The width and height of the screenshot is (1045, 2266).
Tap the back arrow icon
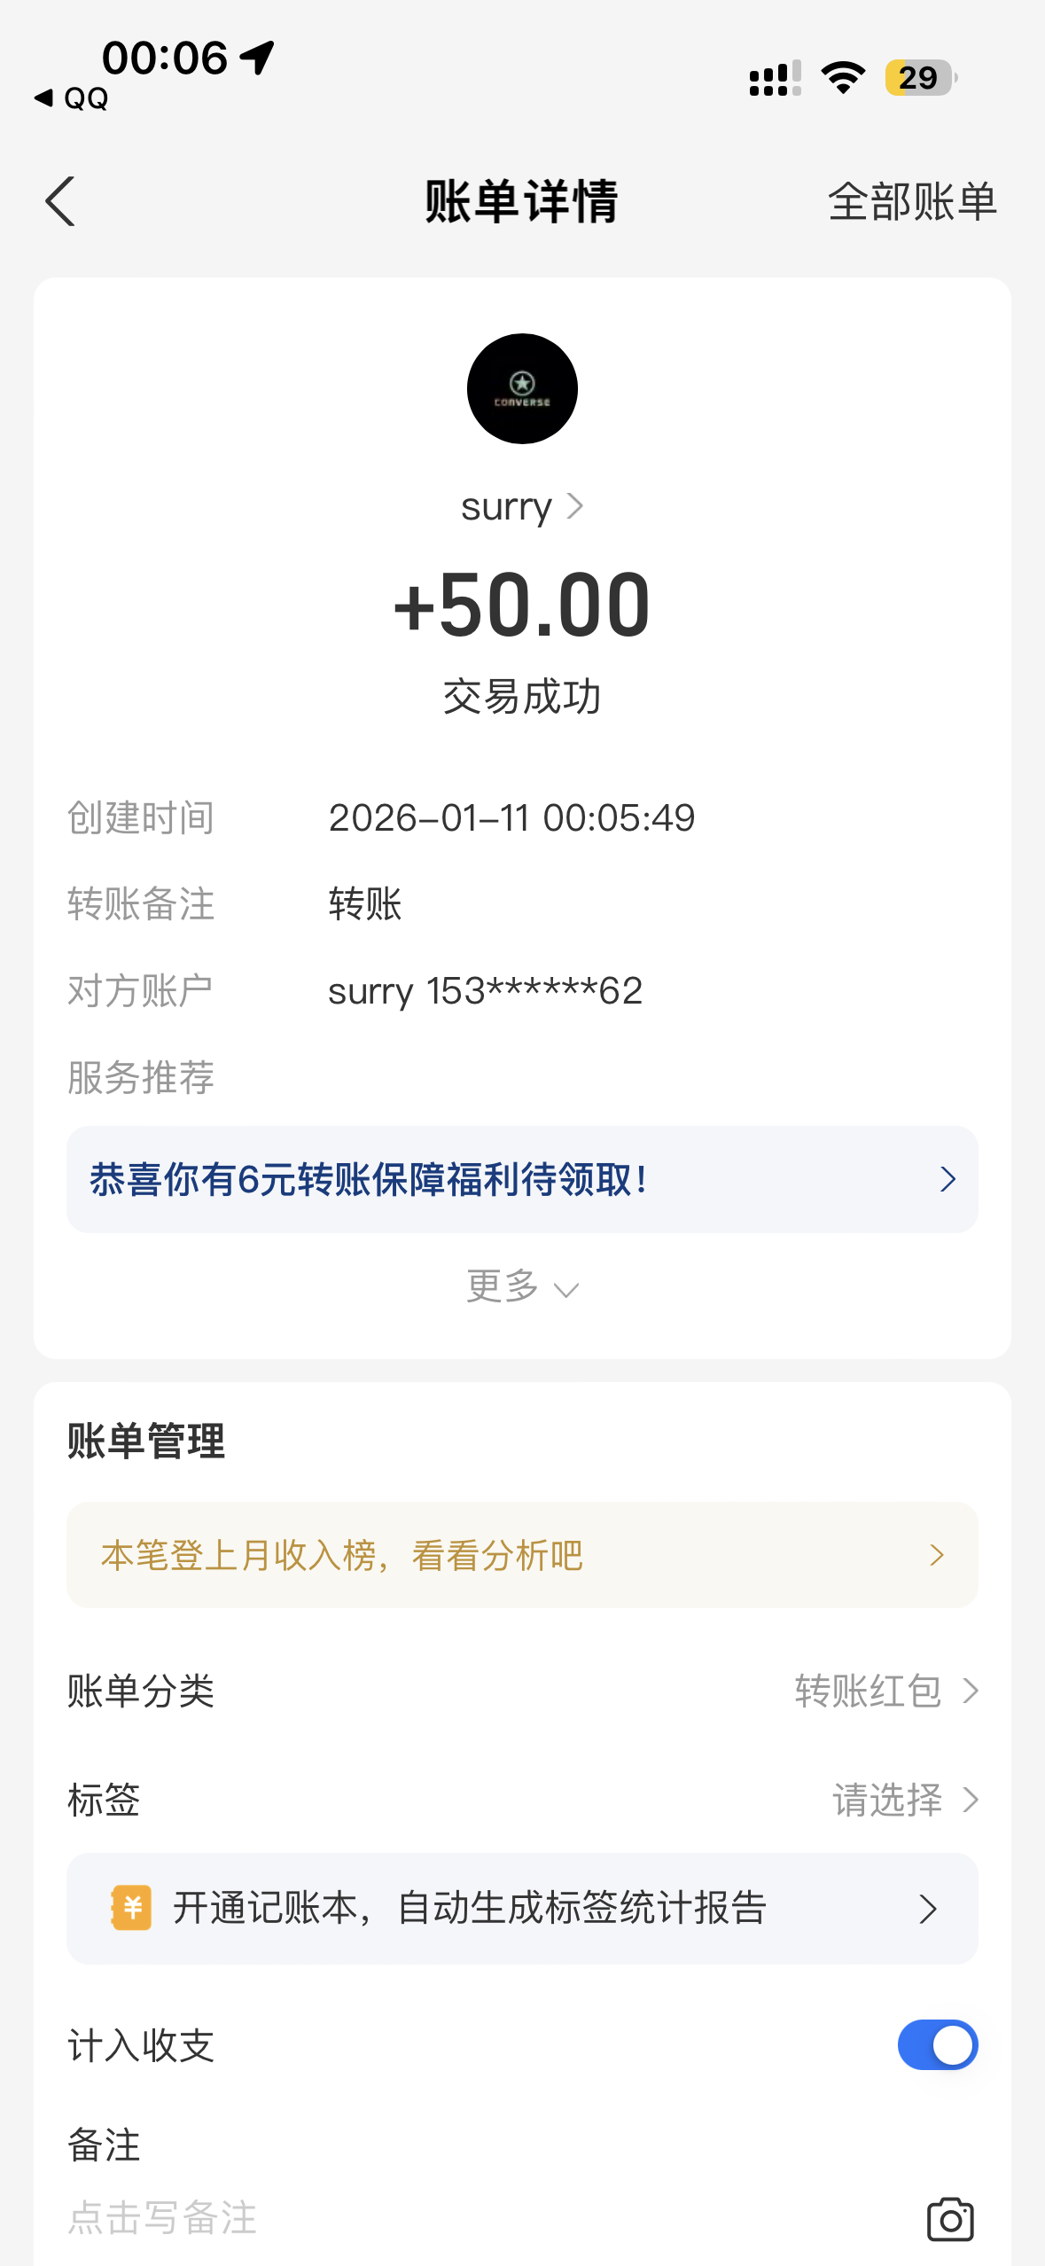point(60,201)
